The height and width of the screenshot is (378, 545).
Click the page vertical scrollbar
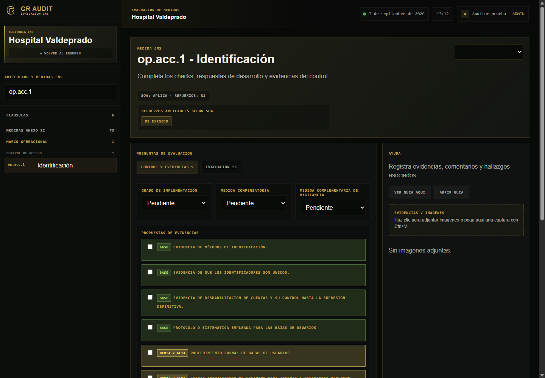(x=542, y=113)
